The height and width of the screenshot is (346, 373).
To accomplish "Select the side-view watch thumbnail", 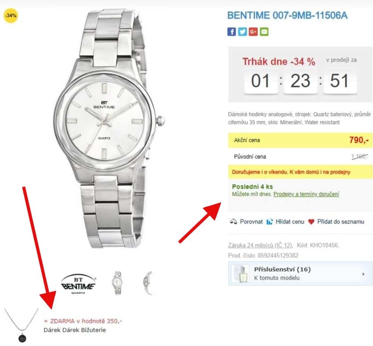I will (x=148, y=283).
